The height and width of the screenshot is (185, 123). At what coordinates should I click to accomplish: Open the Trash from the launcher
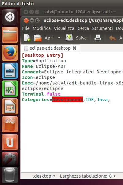tap(10, 175)
